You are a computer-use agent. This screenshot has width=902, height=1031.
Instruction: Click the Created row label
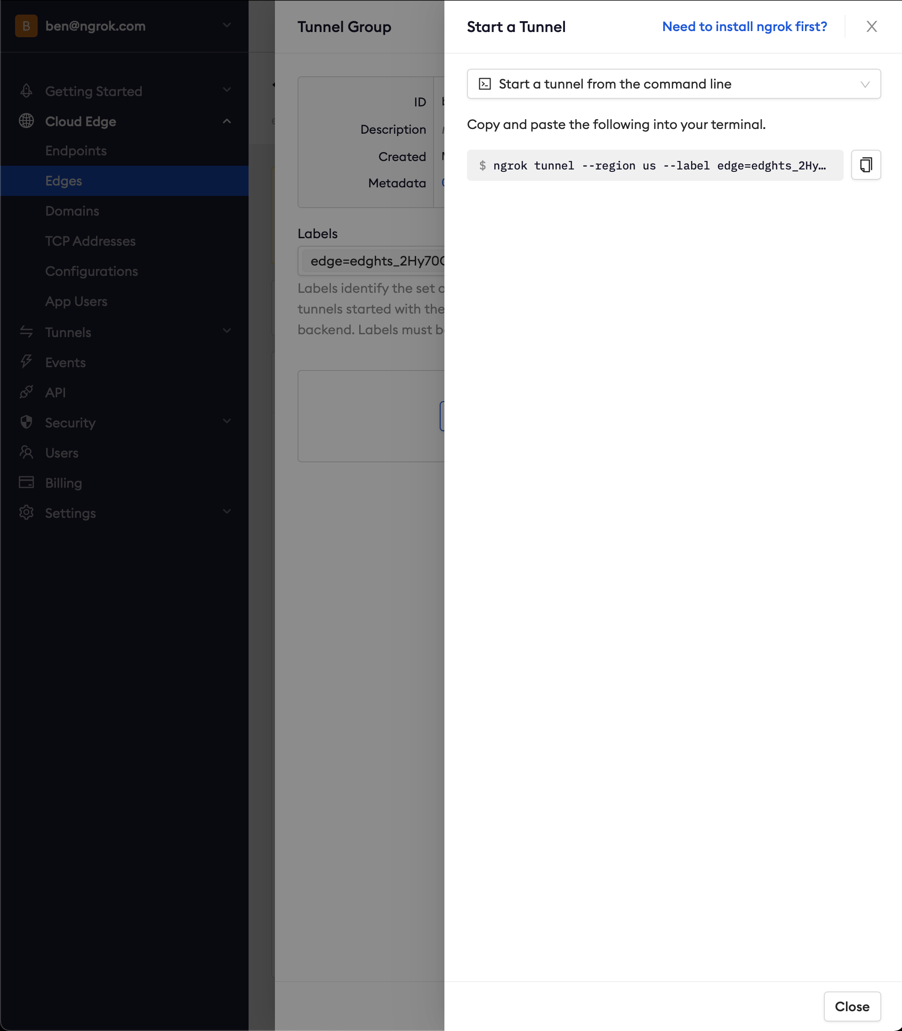[402, 157]
